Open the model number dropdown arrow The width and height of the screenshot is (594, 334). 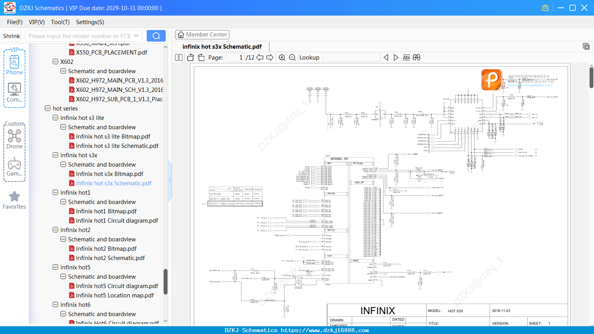click(136, 36)
